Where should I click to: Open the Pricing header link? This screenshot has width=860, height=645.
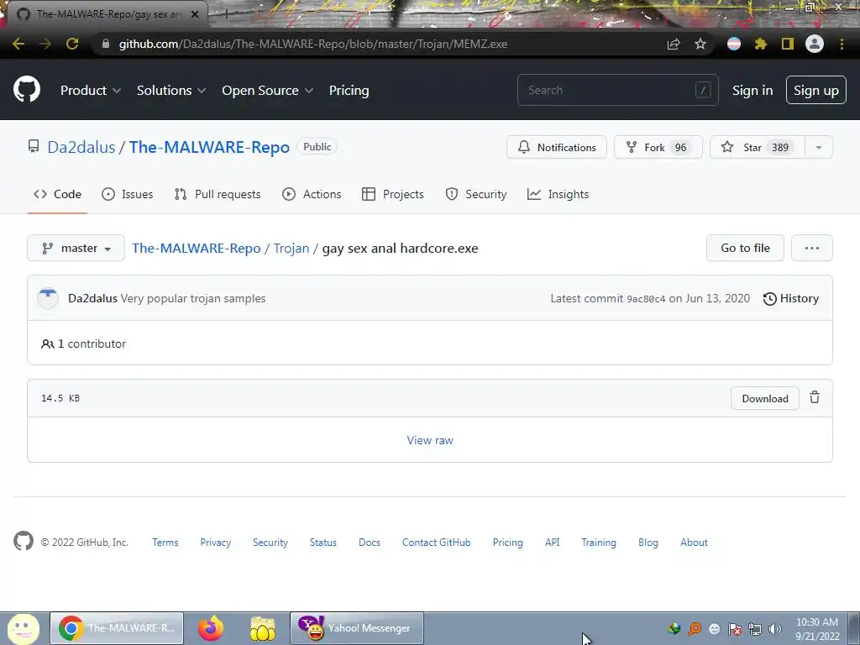click(349, 91)
